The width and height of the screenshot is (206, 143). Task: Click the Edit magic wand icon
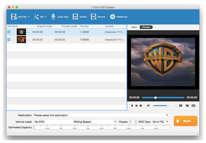[36, 17]
